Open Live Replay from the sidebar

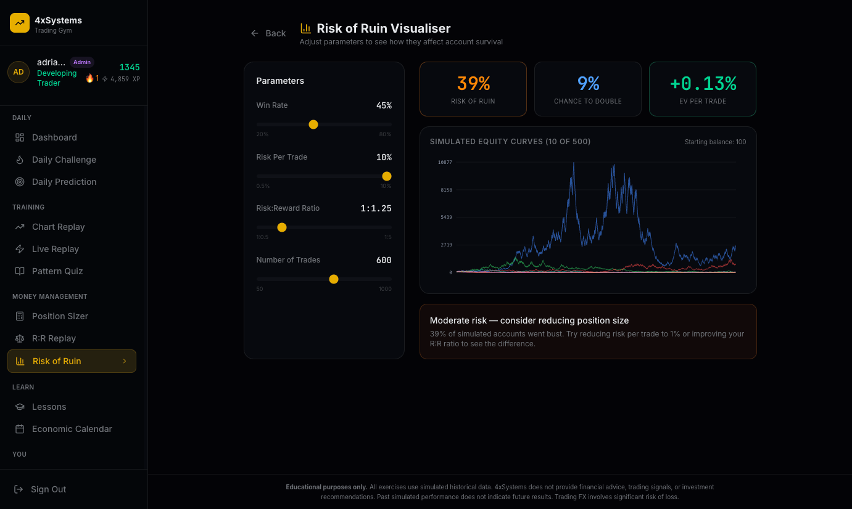click(x=72, y=249)
